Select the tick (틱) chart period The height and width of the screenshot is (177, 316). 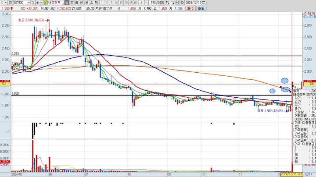tap(96, 3)
